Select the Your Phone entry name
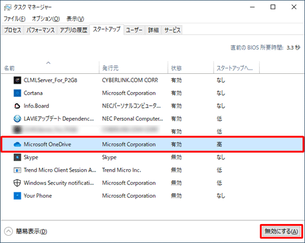Screen dimensions: 305x243 [38, 195]
